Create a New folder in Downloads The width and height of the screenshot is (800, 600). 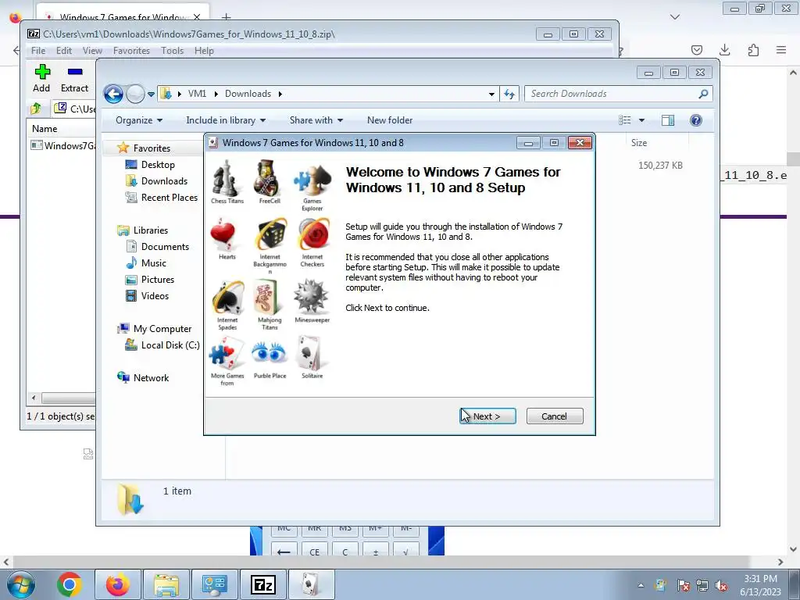[x=390, y=120]
